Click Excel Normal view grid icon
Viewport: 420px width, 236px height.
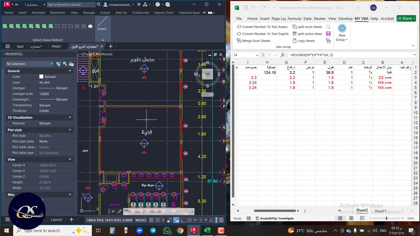click(x=340, y=218)
